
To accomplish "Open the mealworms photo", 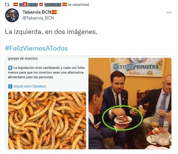I will tap(47, 120).
